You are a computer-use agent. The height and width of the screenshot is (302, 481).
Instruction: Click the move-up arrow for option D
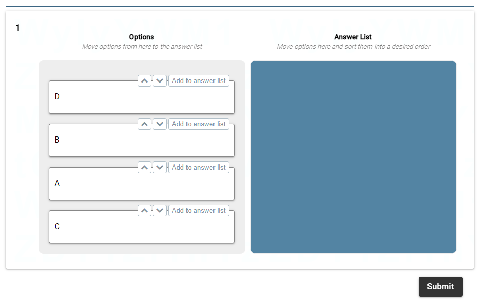pos(144,81)
